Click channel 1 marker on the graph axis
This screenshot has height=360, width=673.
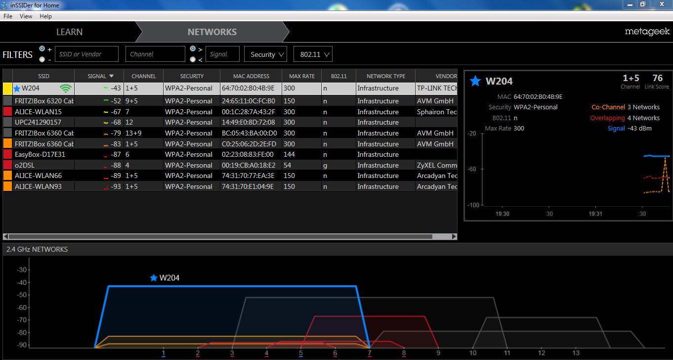point(163,353)
